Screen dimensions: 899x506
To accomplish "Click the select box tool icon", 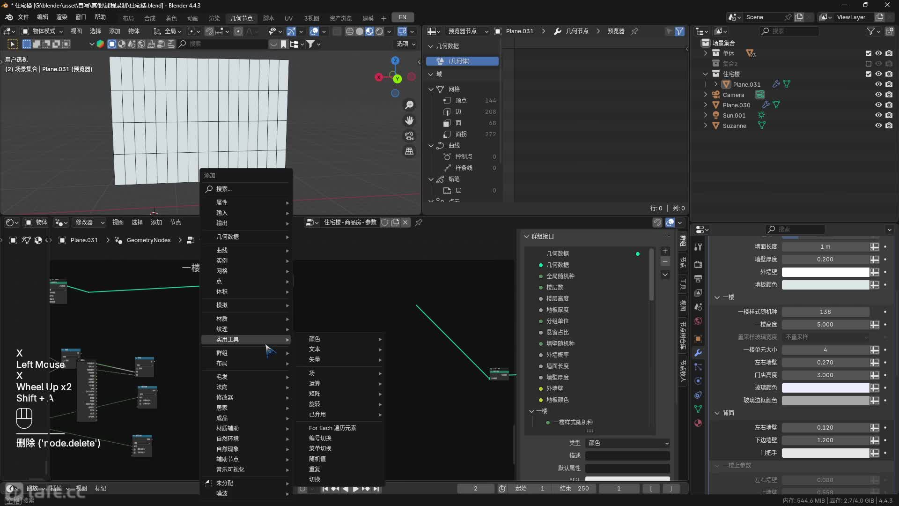I will (13, 44).
